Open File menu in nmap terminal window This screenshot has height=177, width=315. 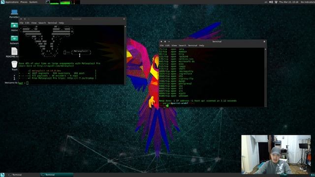(x=161, y=46)
